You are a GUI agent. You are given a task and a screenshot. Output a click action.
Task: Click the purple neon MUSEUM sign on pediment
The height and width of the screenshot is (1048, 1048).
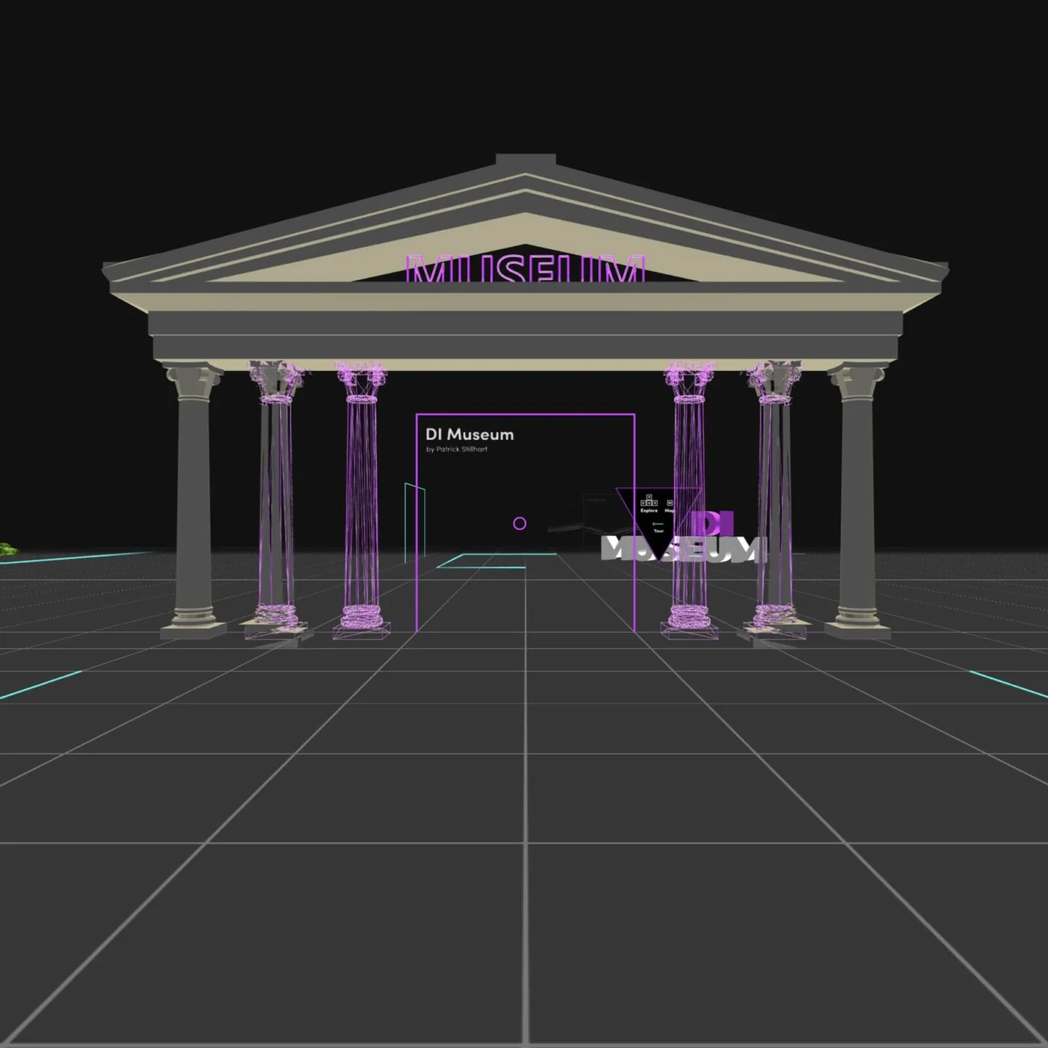(x=525, y=269)
